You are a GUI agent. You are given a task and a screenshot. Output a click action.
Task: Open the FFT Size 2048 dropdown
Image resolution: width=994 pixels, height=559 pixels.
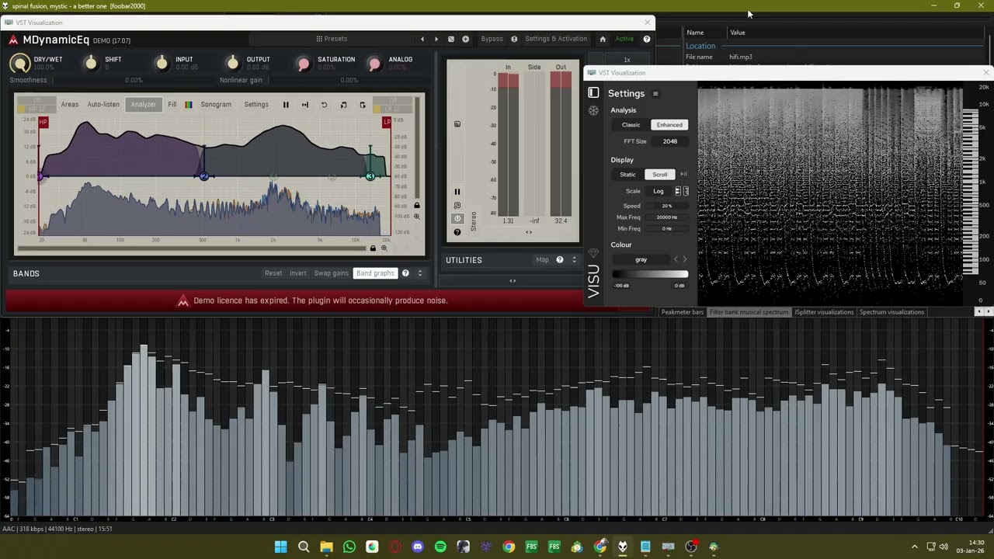[x=670, y=141]
